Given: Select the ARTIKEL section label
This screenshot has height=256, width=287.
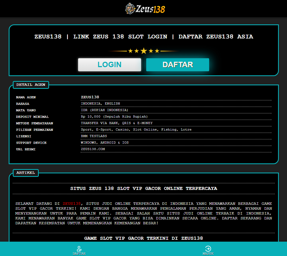Looking at the screenshot, I should [26, 173].
